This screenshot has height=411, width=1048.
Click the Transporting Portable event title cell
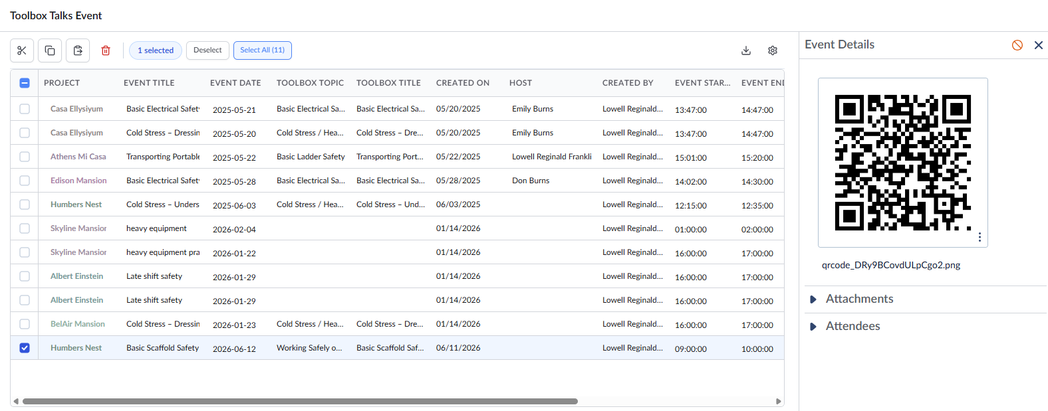click(x=163, y=157)
